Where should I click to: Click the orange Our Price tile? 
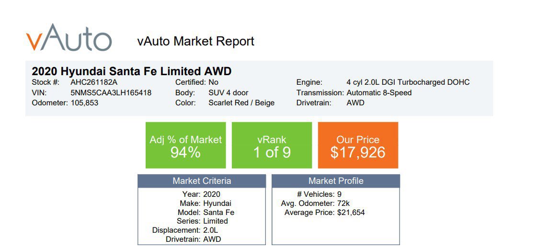(x=358, y=145)
